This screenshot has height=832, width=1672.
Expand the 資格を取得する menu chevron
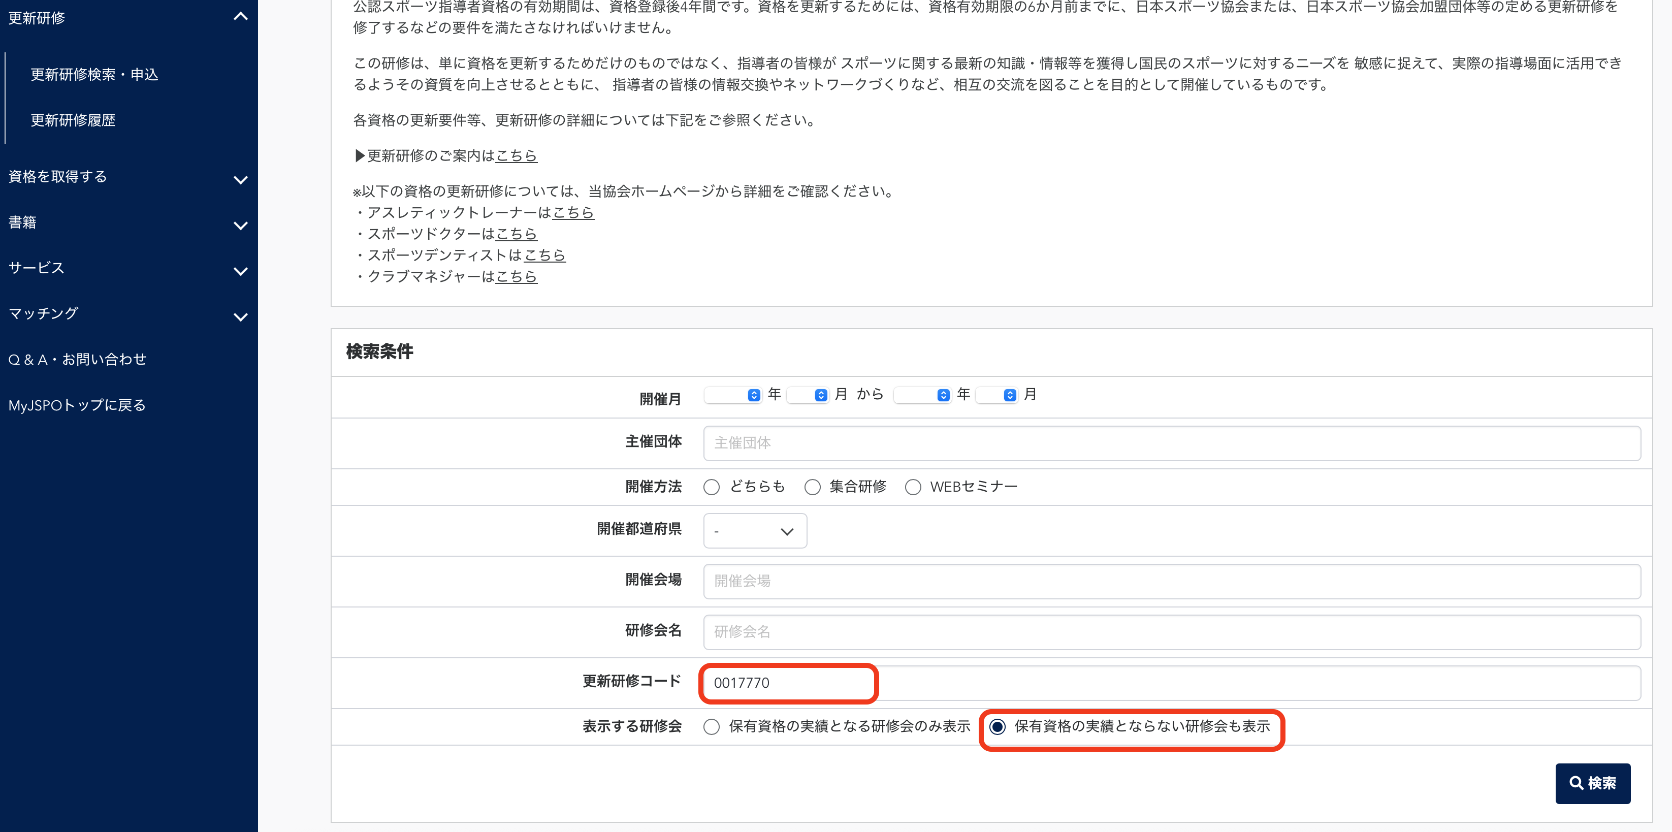coord(240,180)
